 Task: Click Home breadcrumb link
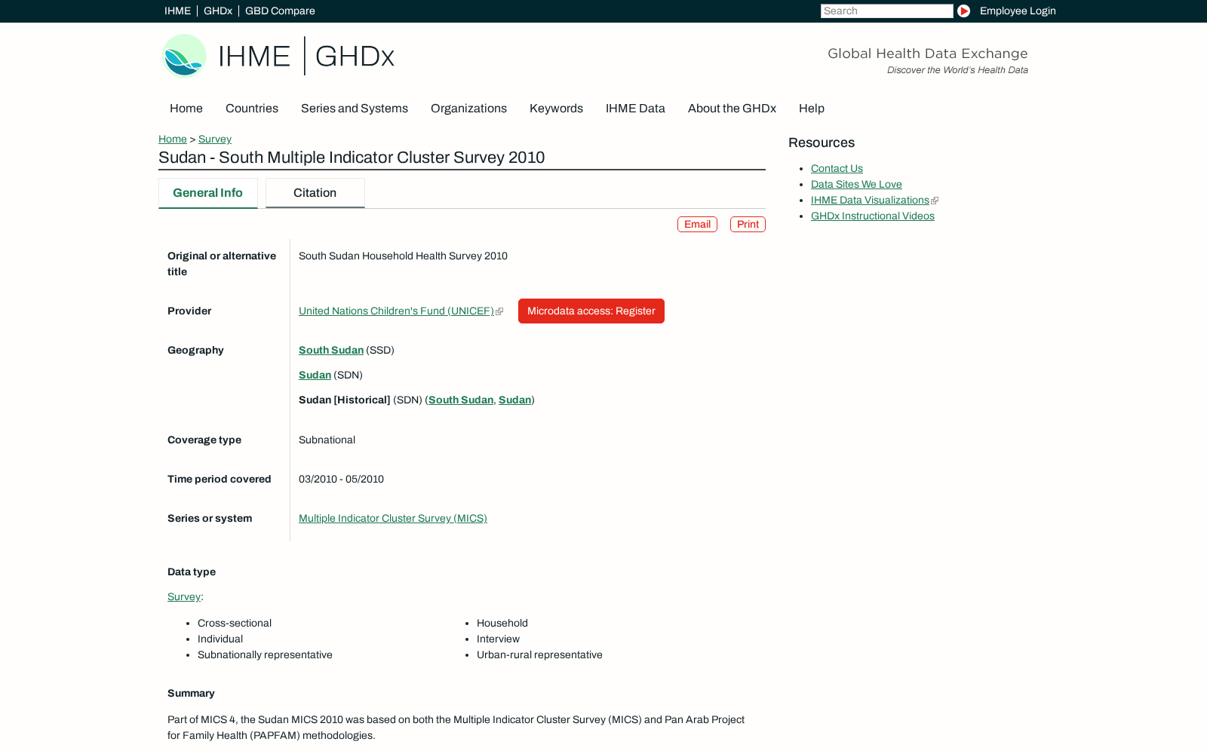173,139
